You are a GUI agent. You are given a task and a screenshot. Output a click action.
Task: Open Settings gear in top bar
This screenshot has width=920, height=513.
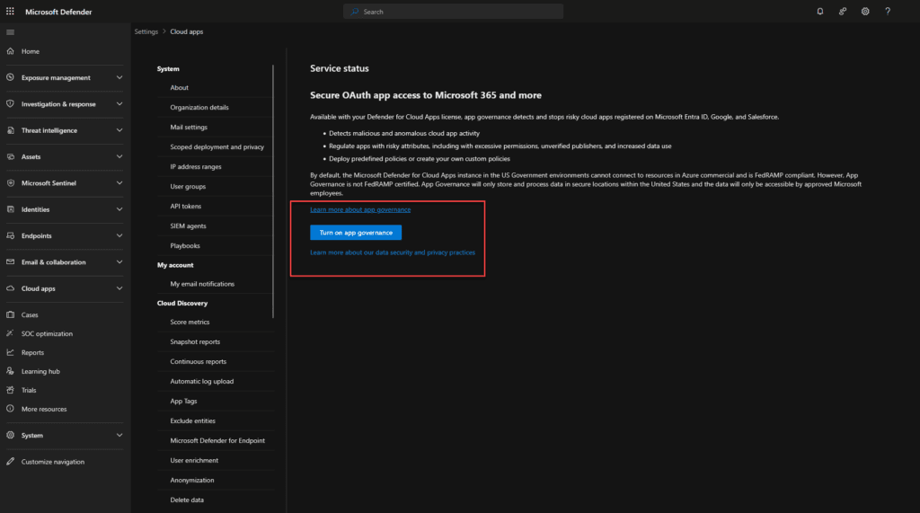click(865, 11)
